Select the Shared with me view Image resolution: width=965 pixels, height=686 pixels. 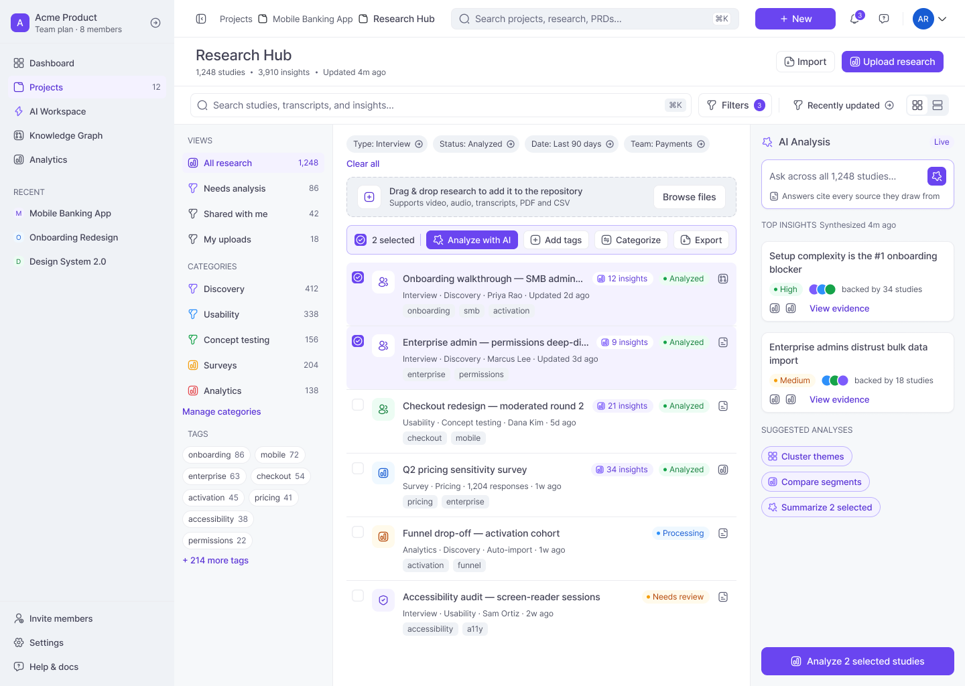point(253,214)
